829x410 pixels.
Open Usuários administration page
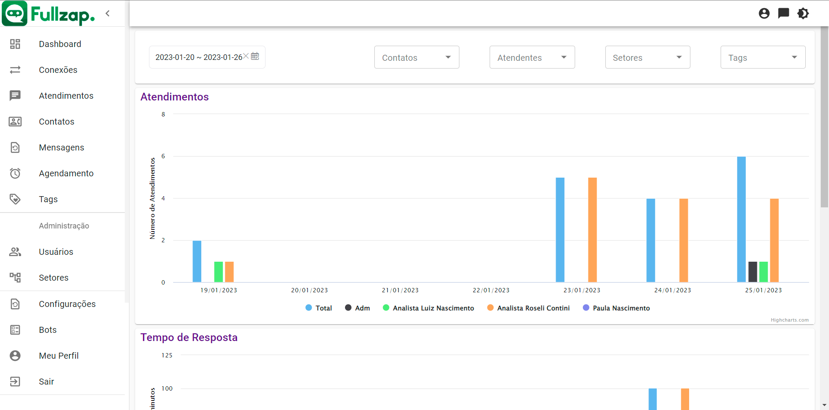point(62,252)
